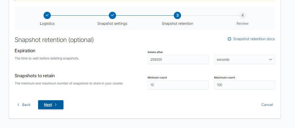Click the right arrow inside Next button
Viewport: 295px width, 128px height.
[56, 105]
